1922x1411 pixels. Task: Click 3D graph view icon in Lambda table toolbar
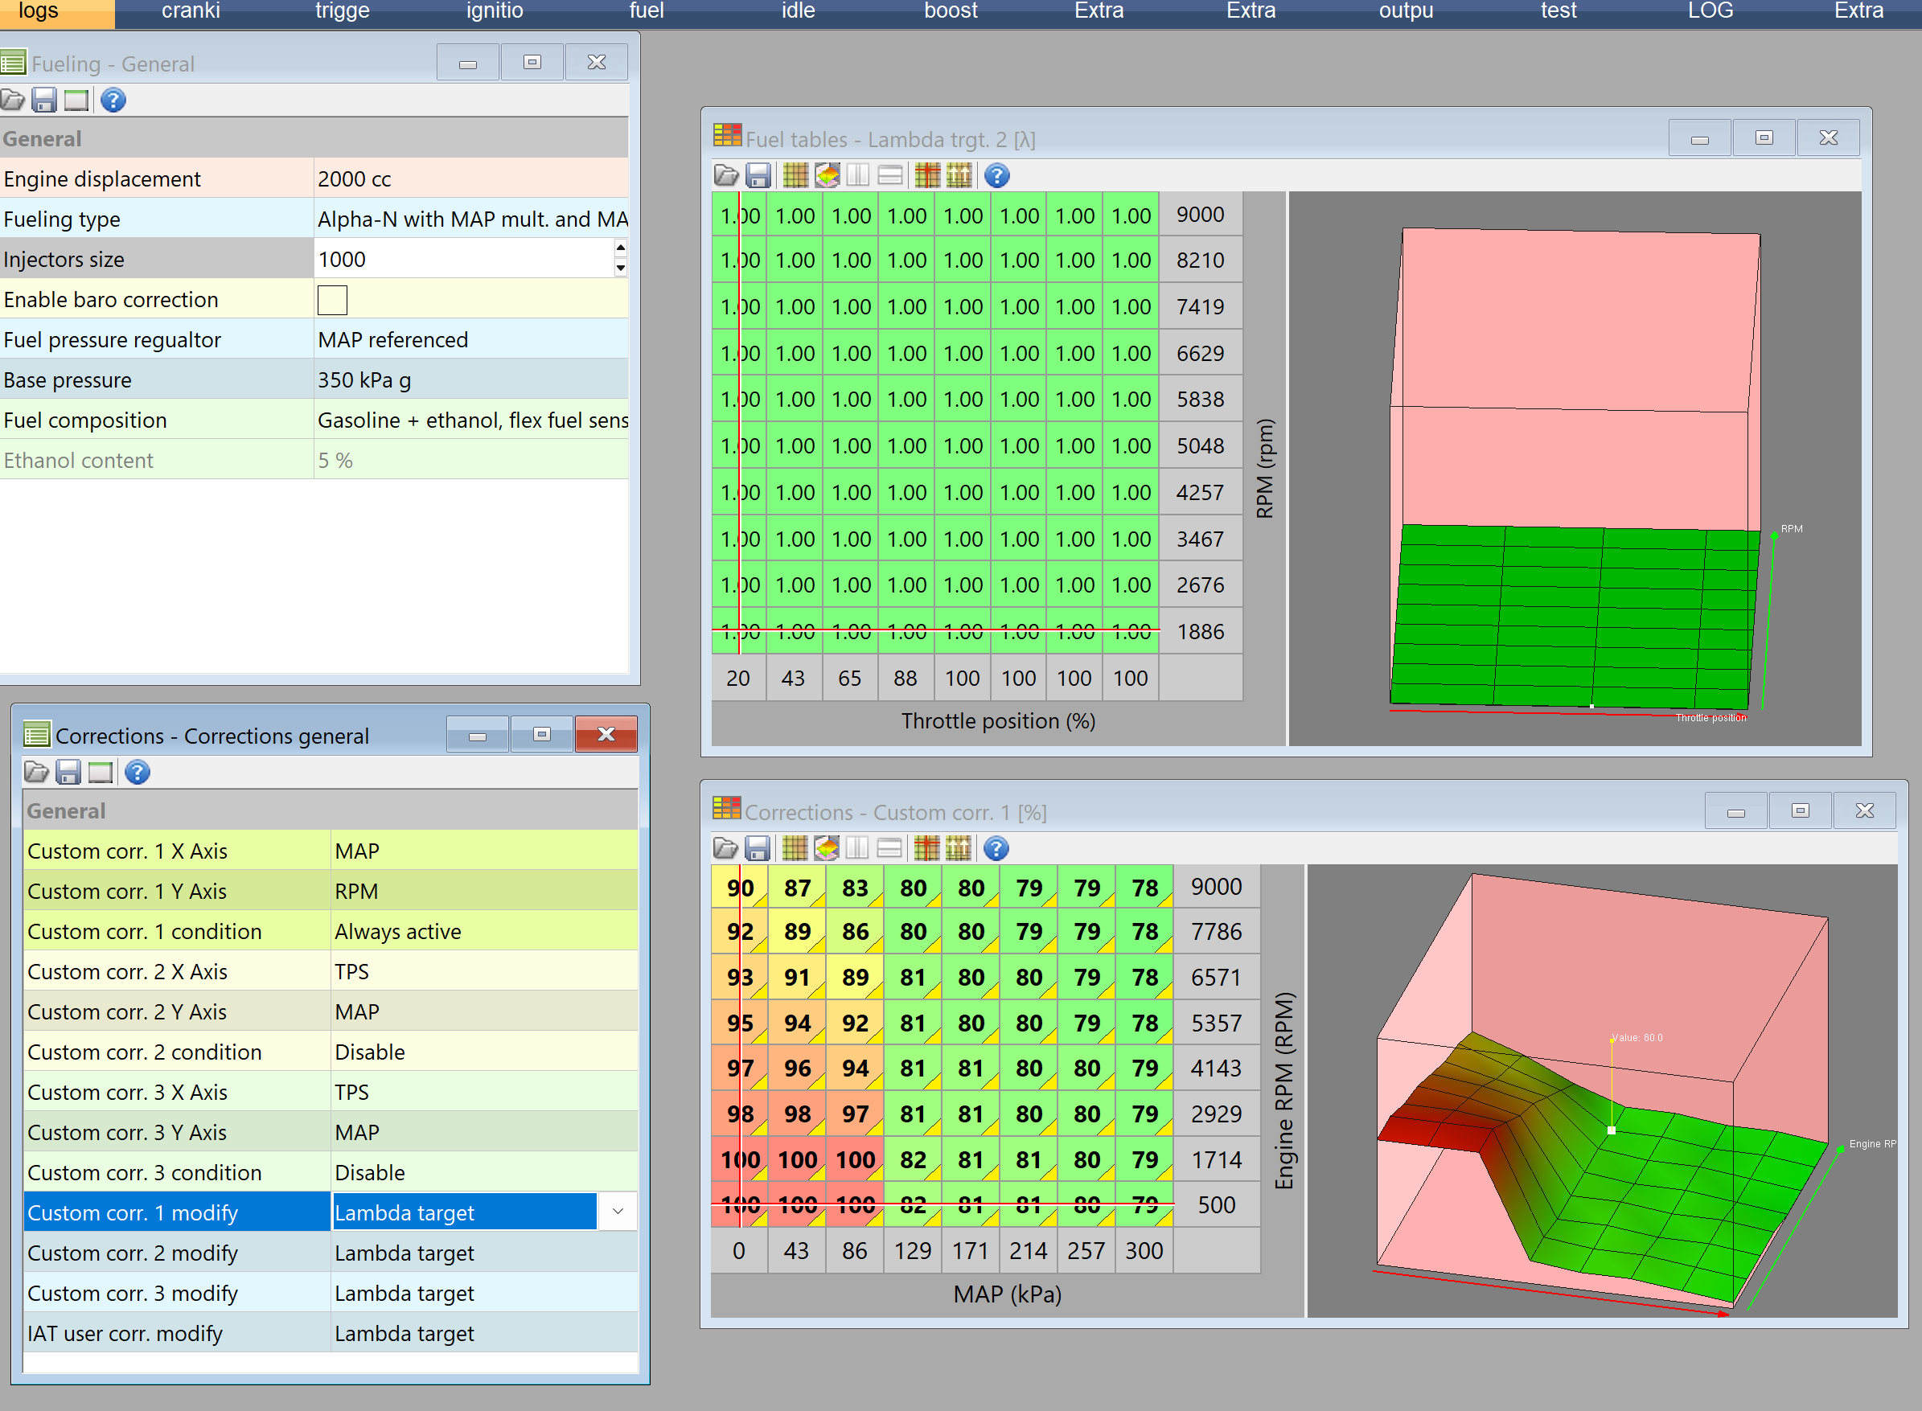[x=827, y=176]
